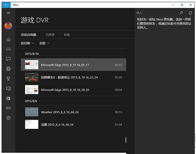Open the Store bag icon
The width and height of the screenshot is (196, 154).
point(8,98)
